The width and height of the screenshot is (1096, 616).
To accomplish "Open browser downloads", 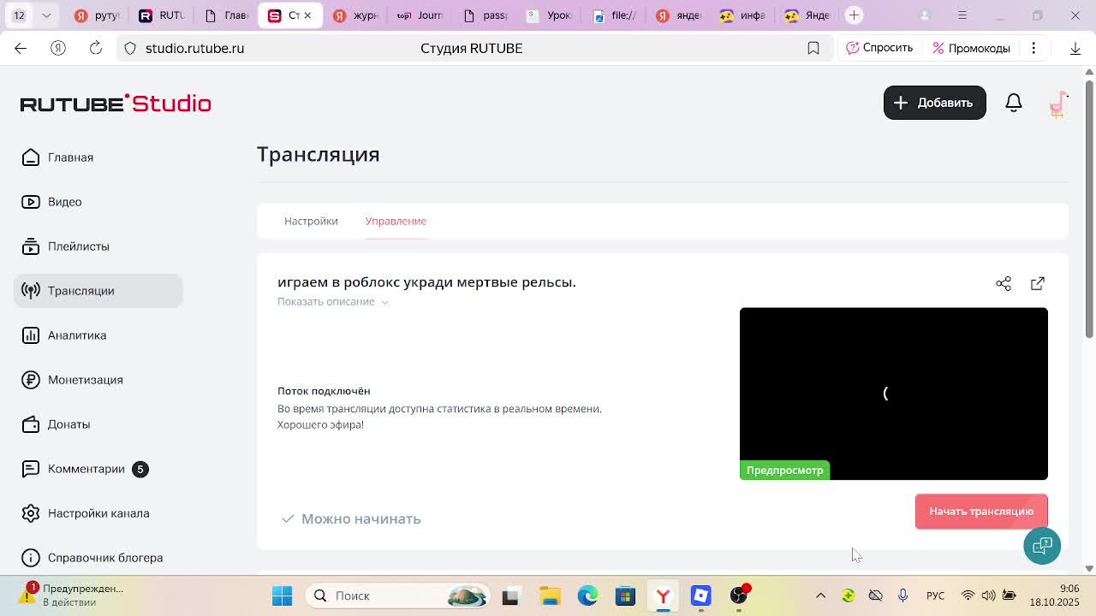I will click(x=1075, y=48).
